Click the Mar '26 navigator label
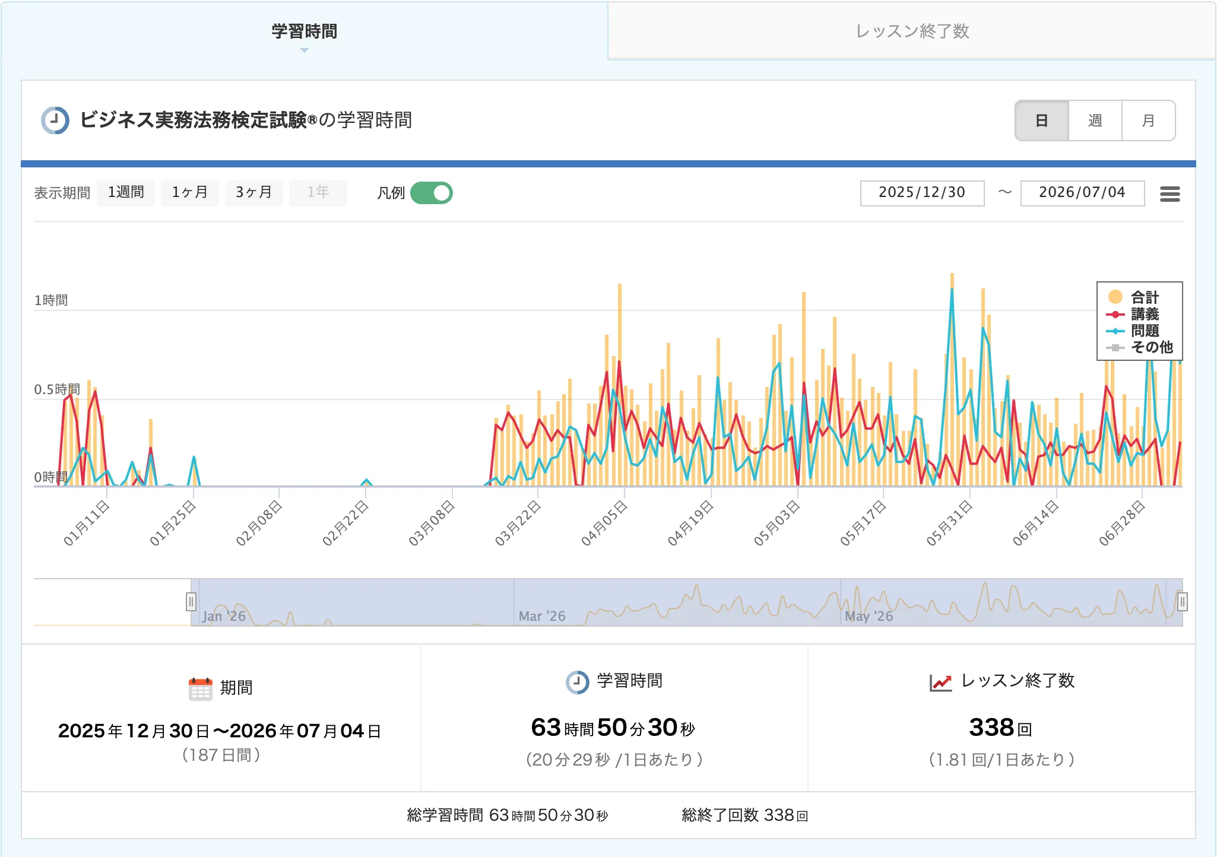The width and height of the screenshot is (1217, 857). (x=542, y=616)
